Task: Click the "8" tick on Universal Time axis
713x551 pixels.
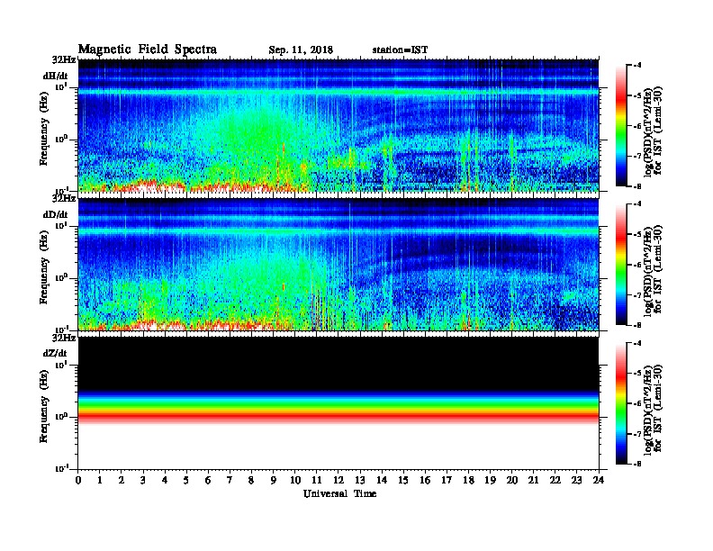Action: click(251, 481)
